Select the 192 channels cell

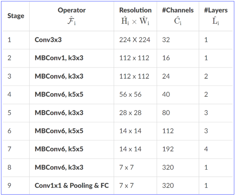pyautogui.click(x=168, y=149)
